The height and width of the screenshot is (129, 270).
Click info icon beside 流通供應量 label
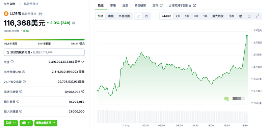pos(21,92)
